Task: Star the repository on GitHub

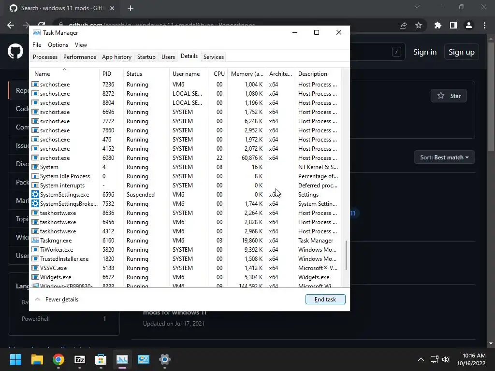Action: click(449, 96)
